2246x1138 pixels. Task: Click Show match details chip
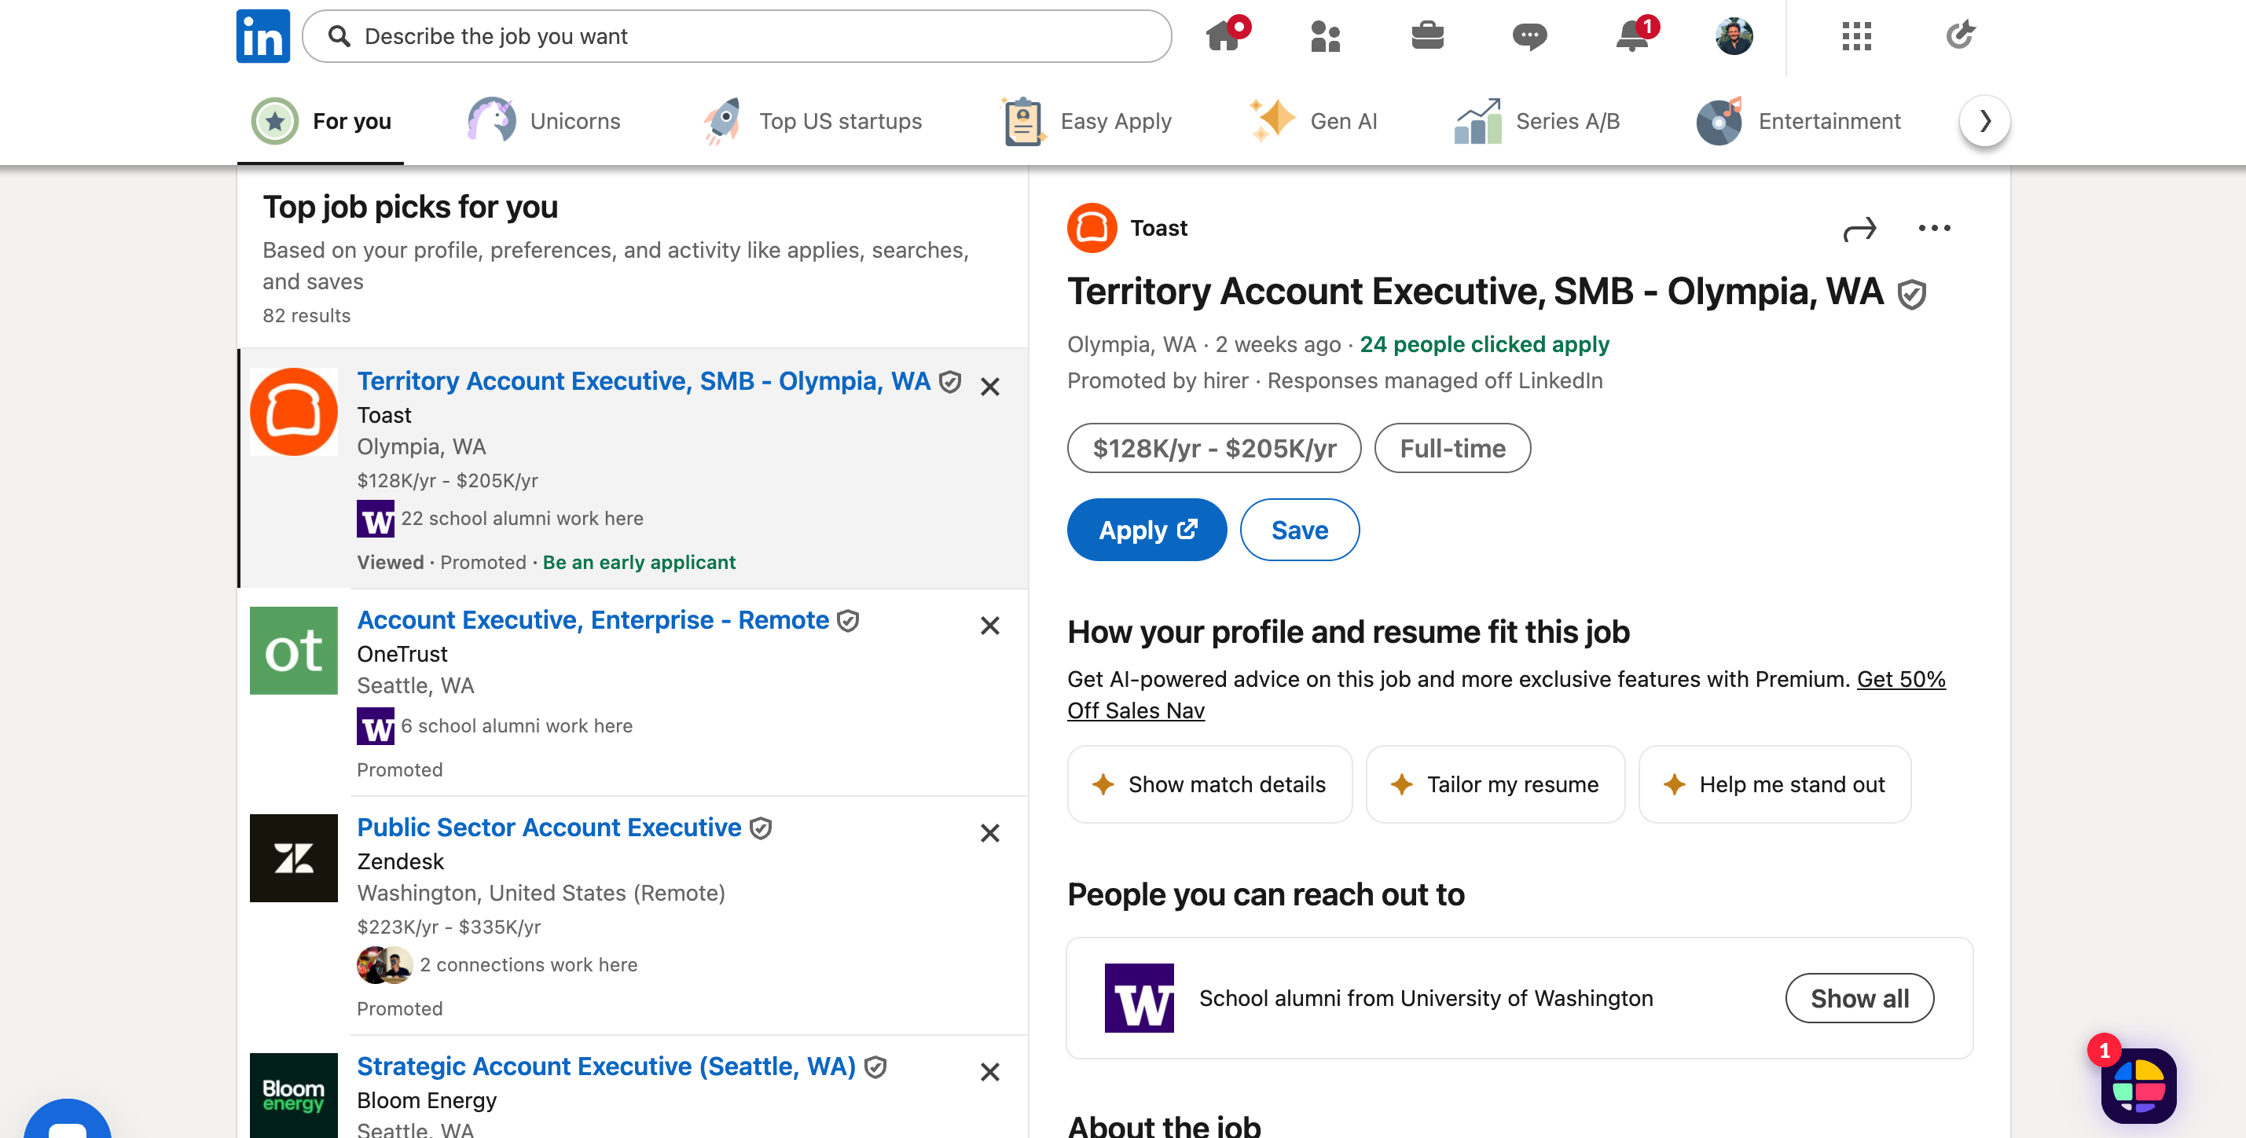coord(1209,784)
